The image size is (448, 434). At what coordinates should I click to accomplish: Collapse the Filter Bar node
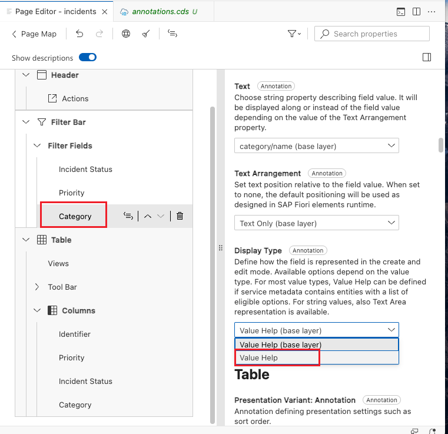click(25, 122)
